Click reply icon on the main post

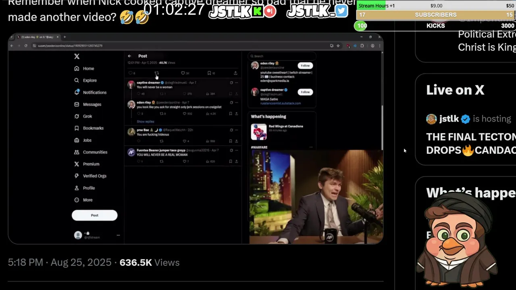pos(130,73)
